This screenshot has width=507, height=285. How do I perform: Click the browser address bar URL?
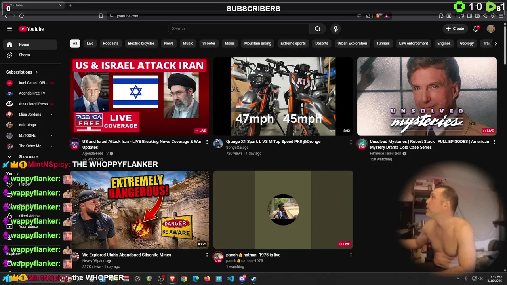point(128,16)
